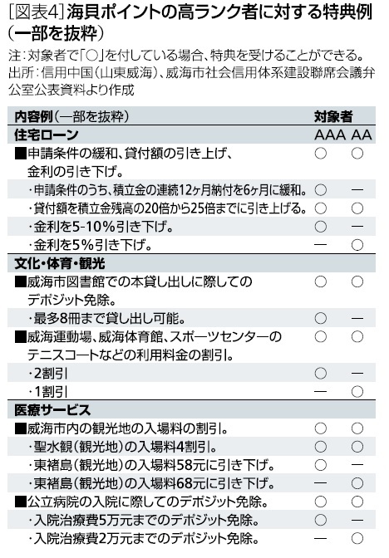This screenshot has width=389, height=558.
Task: Click the AA dash in the 積立金の連続12ヶ月納付 row
Action: coord(357,189)
